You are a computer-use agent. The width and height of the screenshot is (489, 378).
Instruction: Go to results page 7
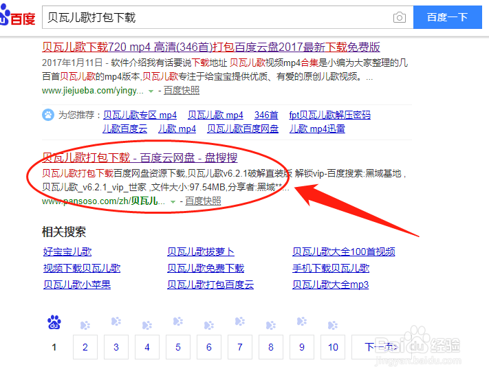(x=240, y=347)
